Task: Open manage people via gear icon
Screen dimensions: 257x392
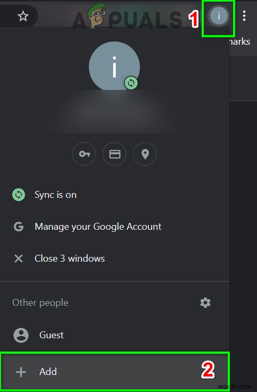Action: tap(205, 303)
